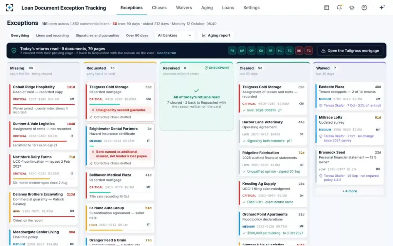
Task: Click the red TC document badge
Action: pyautogui.click(x=309, y=51)
